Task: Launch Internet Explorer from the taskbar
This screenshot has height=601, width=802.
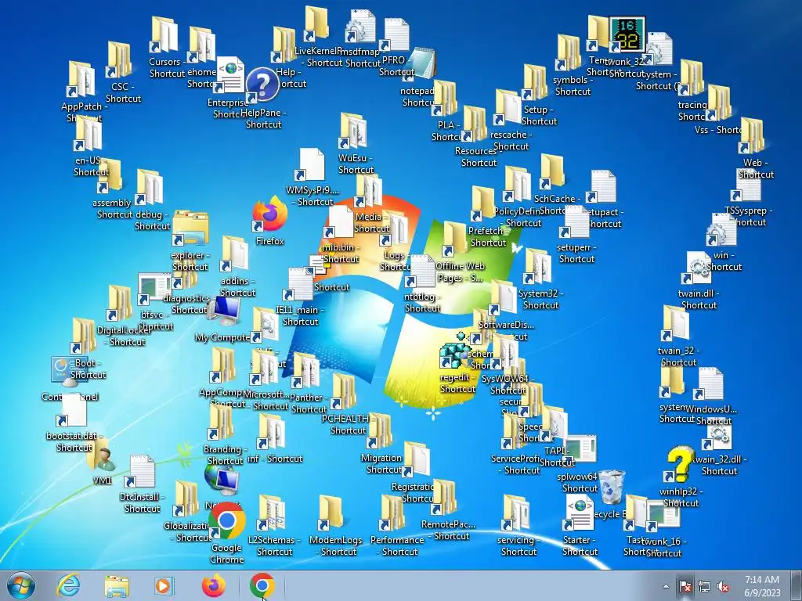Action: coord(68,585)
